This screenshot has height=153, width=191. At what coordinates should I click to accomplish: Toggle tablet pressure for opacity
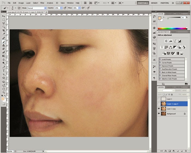65,8
